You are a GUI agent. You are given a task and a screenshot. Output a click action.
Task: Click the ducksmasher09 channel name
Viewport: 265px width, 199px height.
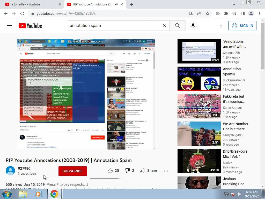(234, 80)
